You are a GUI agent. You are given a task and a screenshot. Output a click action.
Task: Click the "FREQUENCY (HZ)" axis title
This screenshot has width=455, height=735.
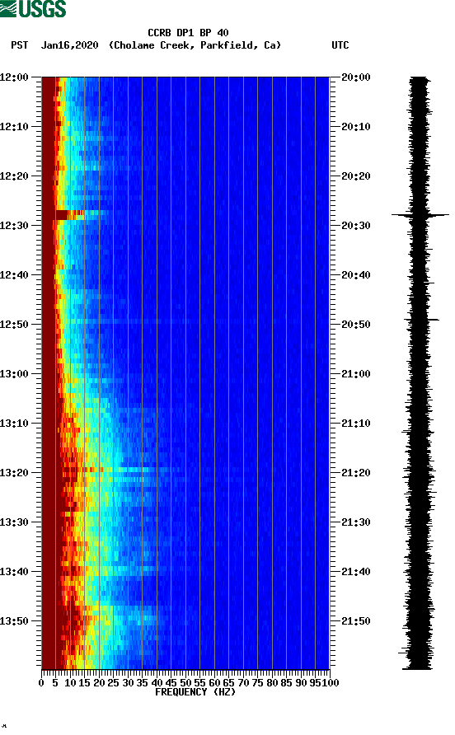point(195,692)
